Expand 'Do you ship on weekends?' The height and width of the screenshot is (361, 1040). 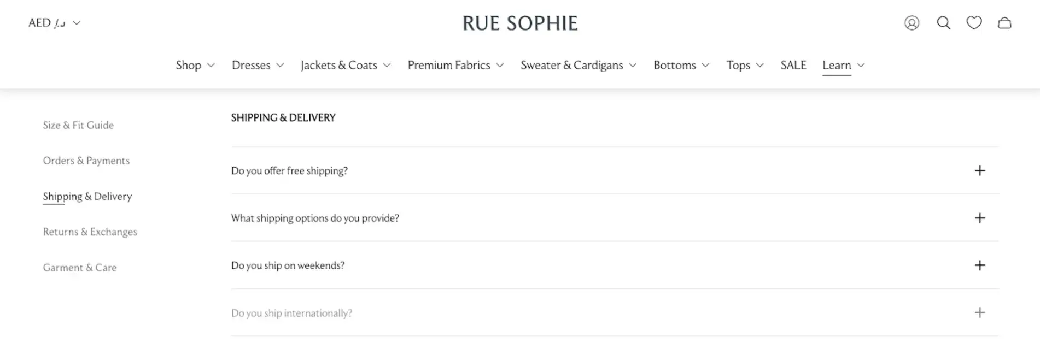[x=980, y=265]
